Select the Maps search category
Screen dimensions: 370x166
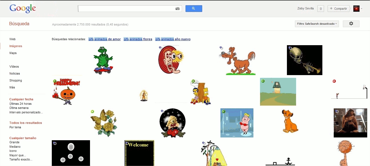click(x=13, y=53)
